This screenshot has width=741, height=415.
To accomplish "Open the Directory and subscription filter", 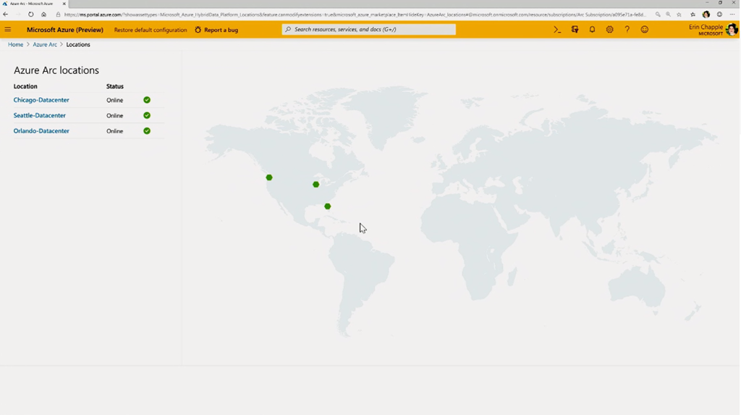I will point(575,30).
